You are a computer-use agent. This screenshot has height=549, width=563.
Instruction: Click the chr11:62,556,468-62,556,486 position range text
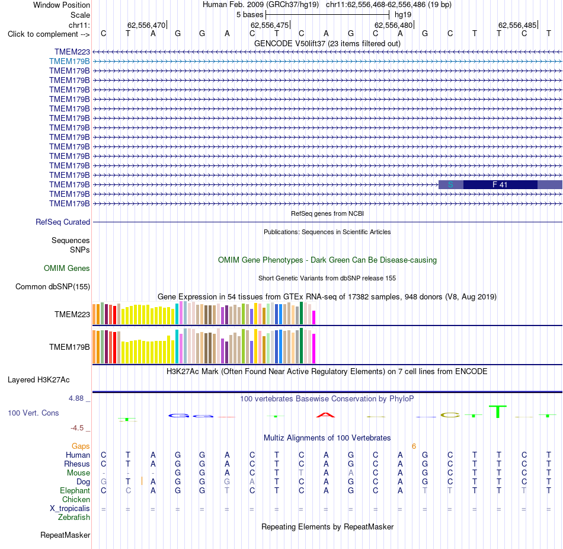point(389,5)
